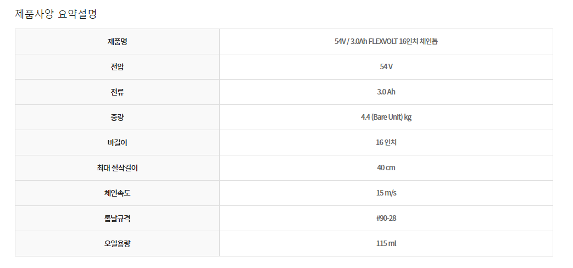
Task: Select the 최대 절삭길이 row label
Action: 117,168
